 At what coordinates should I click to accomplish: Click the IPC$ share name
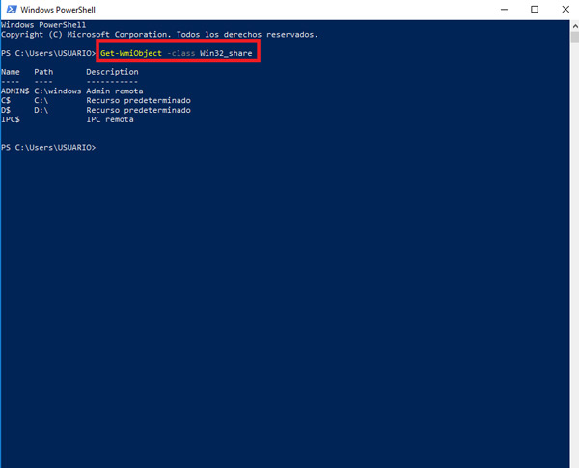click(11, 119)
